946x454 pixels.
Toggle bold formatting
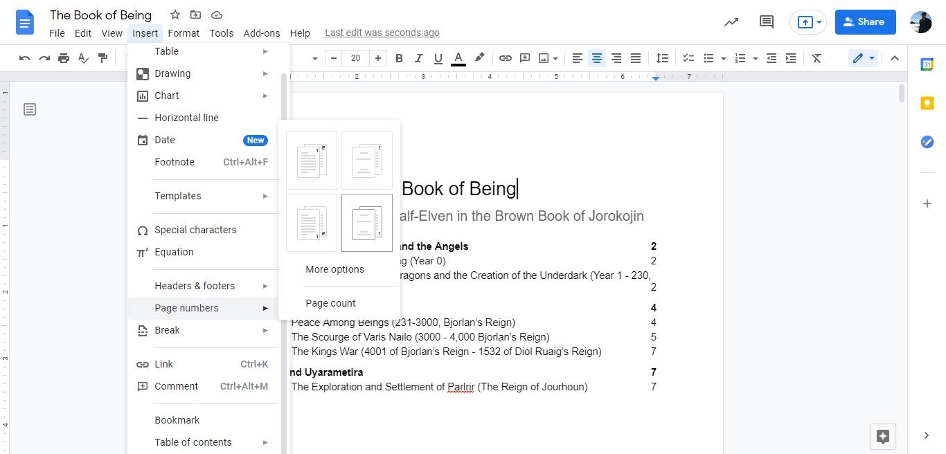[399, 58]
